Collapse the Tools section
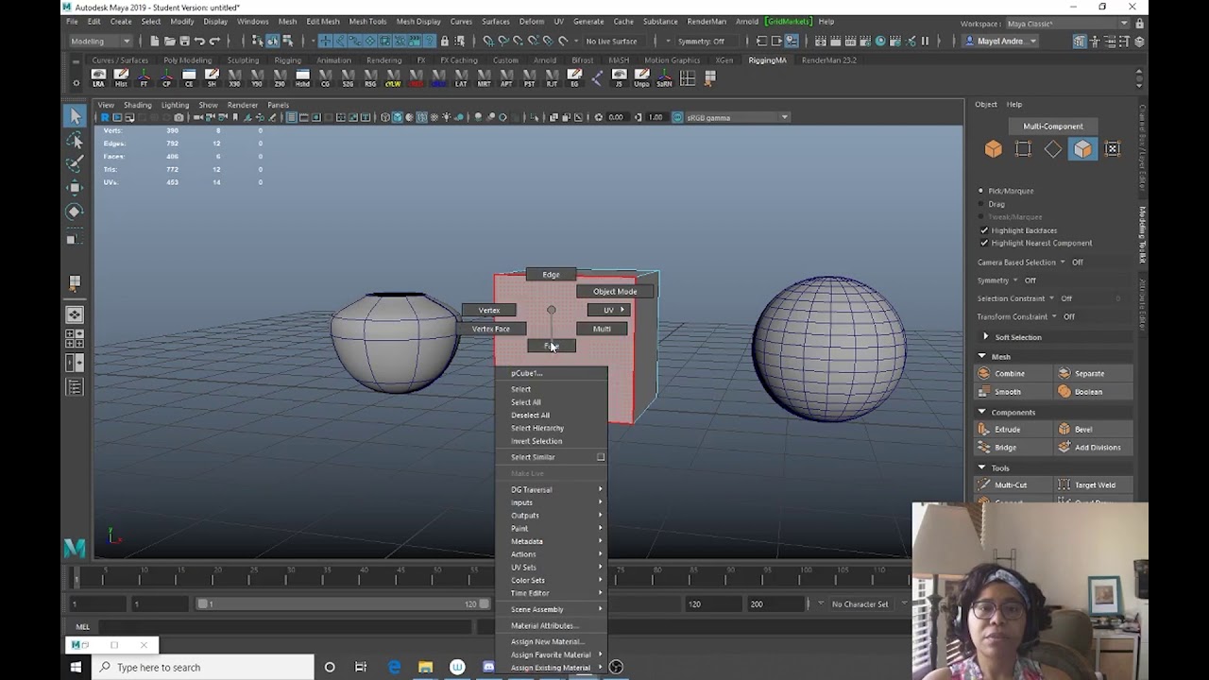Viewport: 1209px width, 680px height. [981, 468]
